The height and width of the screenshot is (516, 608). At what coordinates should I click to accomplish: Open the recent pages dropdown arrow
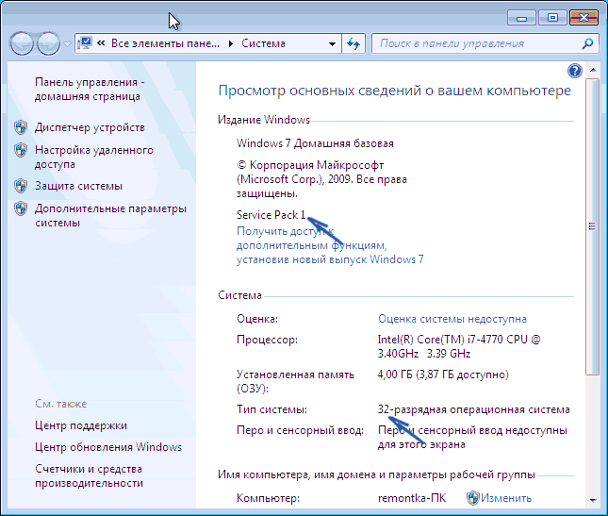point(67,43)
